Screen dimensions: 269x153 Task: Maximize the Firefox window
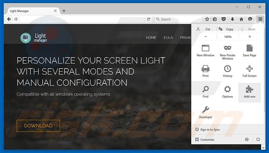point(249,7)
